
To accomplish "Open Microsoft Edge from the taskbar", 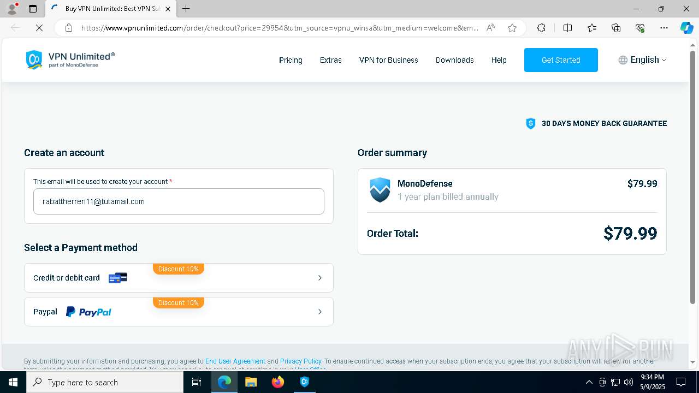I will (224, 382).
